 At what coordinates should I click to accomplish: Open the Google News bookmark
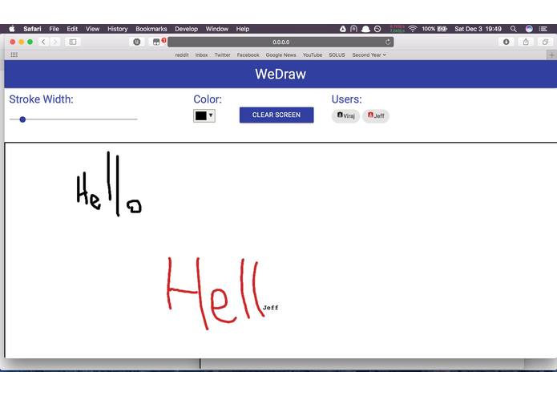(x=281, y=55)
